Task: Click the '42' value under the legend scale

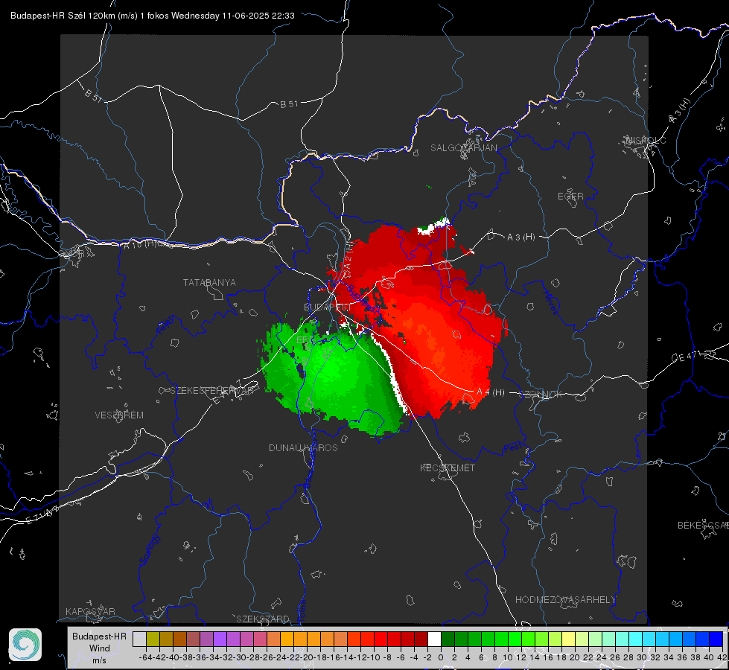Action: click(722, 657)
